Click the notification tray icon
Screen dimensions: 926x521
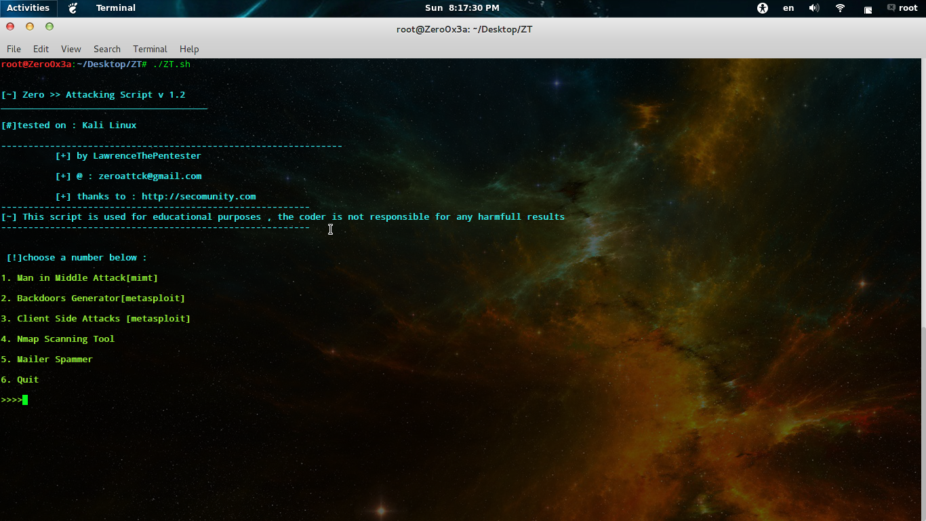pos(868,9)
